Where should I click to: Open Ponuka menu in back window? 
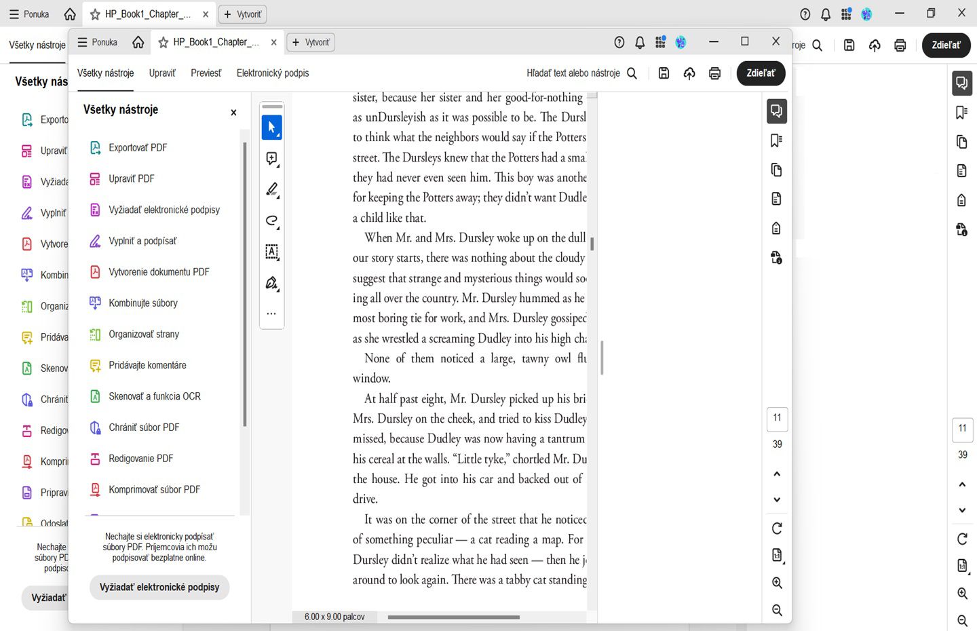[28, 14]
